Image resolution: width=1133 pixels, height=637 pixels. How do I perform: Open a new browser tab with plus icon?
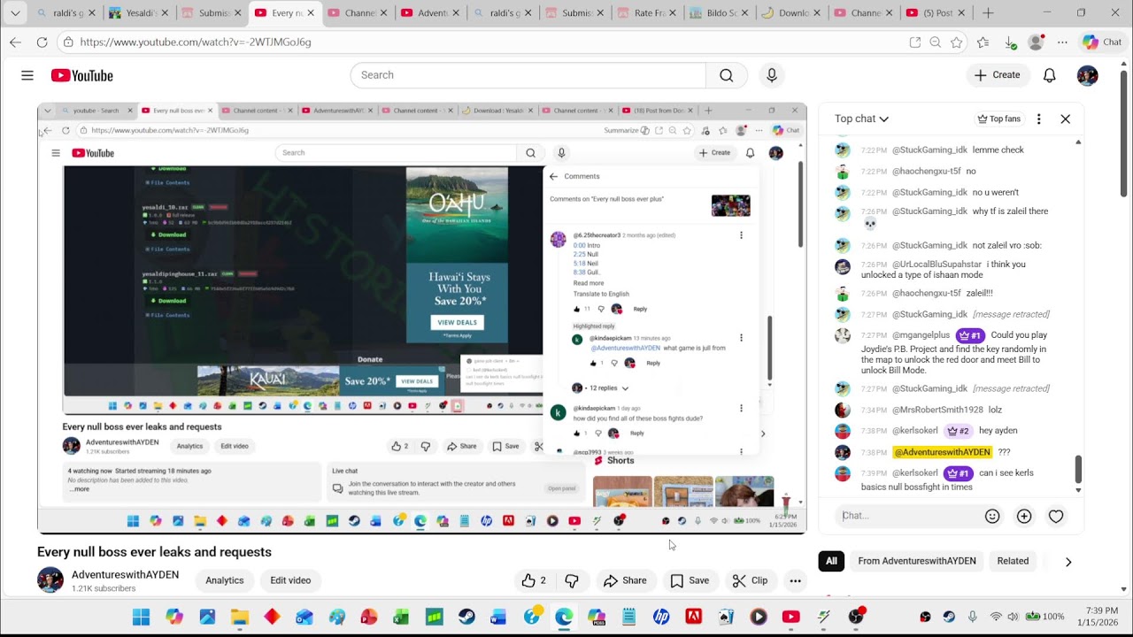pos(988,13)
